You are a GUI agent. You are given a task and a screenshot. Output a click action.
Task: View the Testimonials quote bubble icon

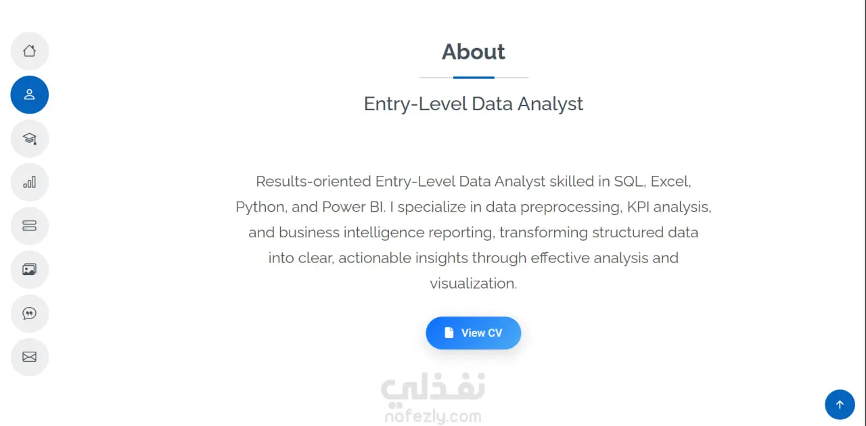[x=29, y=313]
